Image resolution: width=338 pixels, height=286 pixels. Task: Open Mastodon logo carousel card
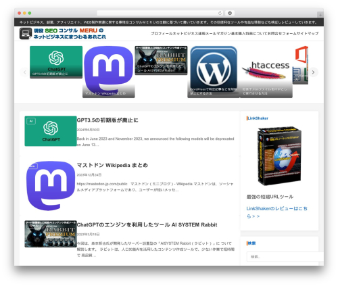pyautogui.click(x=109, y=72)
